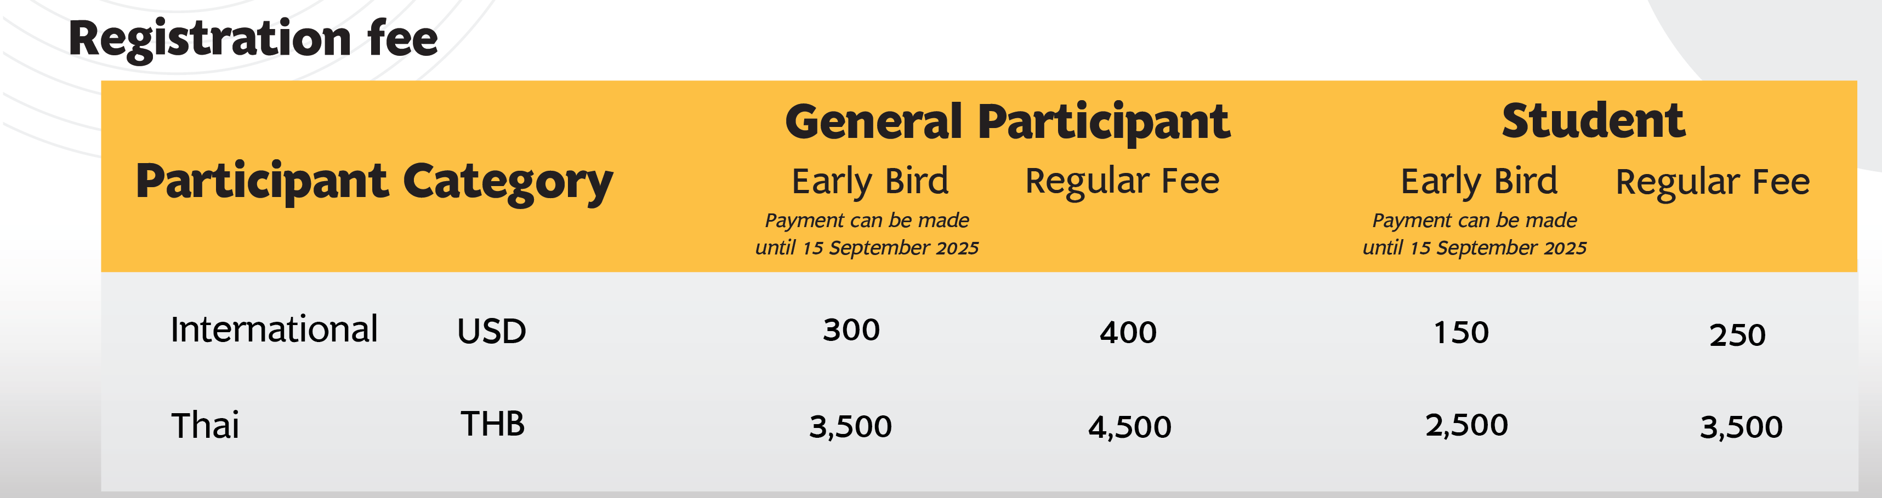Viewport: 1882px width, 498px height.
Task: Click payment deadline note under General Participant
Action: pyautogui.click(x=867, y=234)
